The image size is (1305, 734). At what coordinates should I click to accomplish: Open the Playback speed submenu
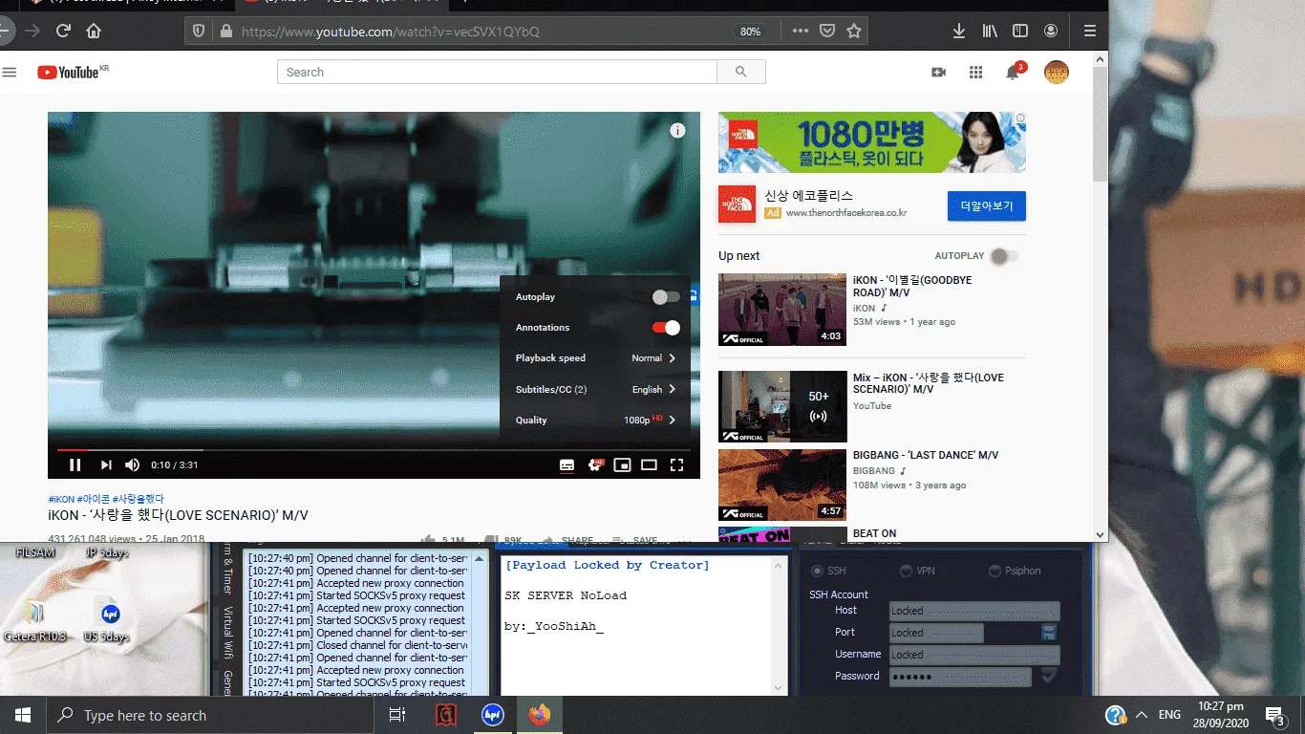[595, 358]
